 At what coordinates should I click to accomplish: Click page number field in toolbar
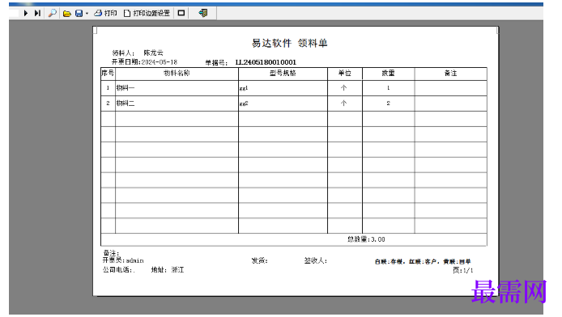(14, 13)
